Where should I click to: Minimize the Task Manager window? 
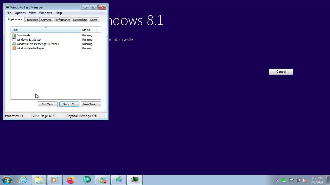click(85, 7)
